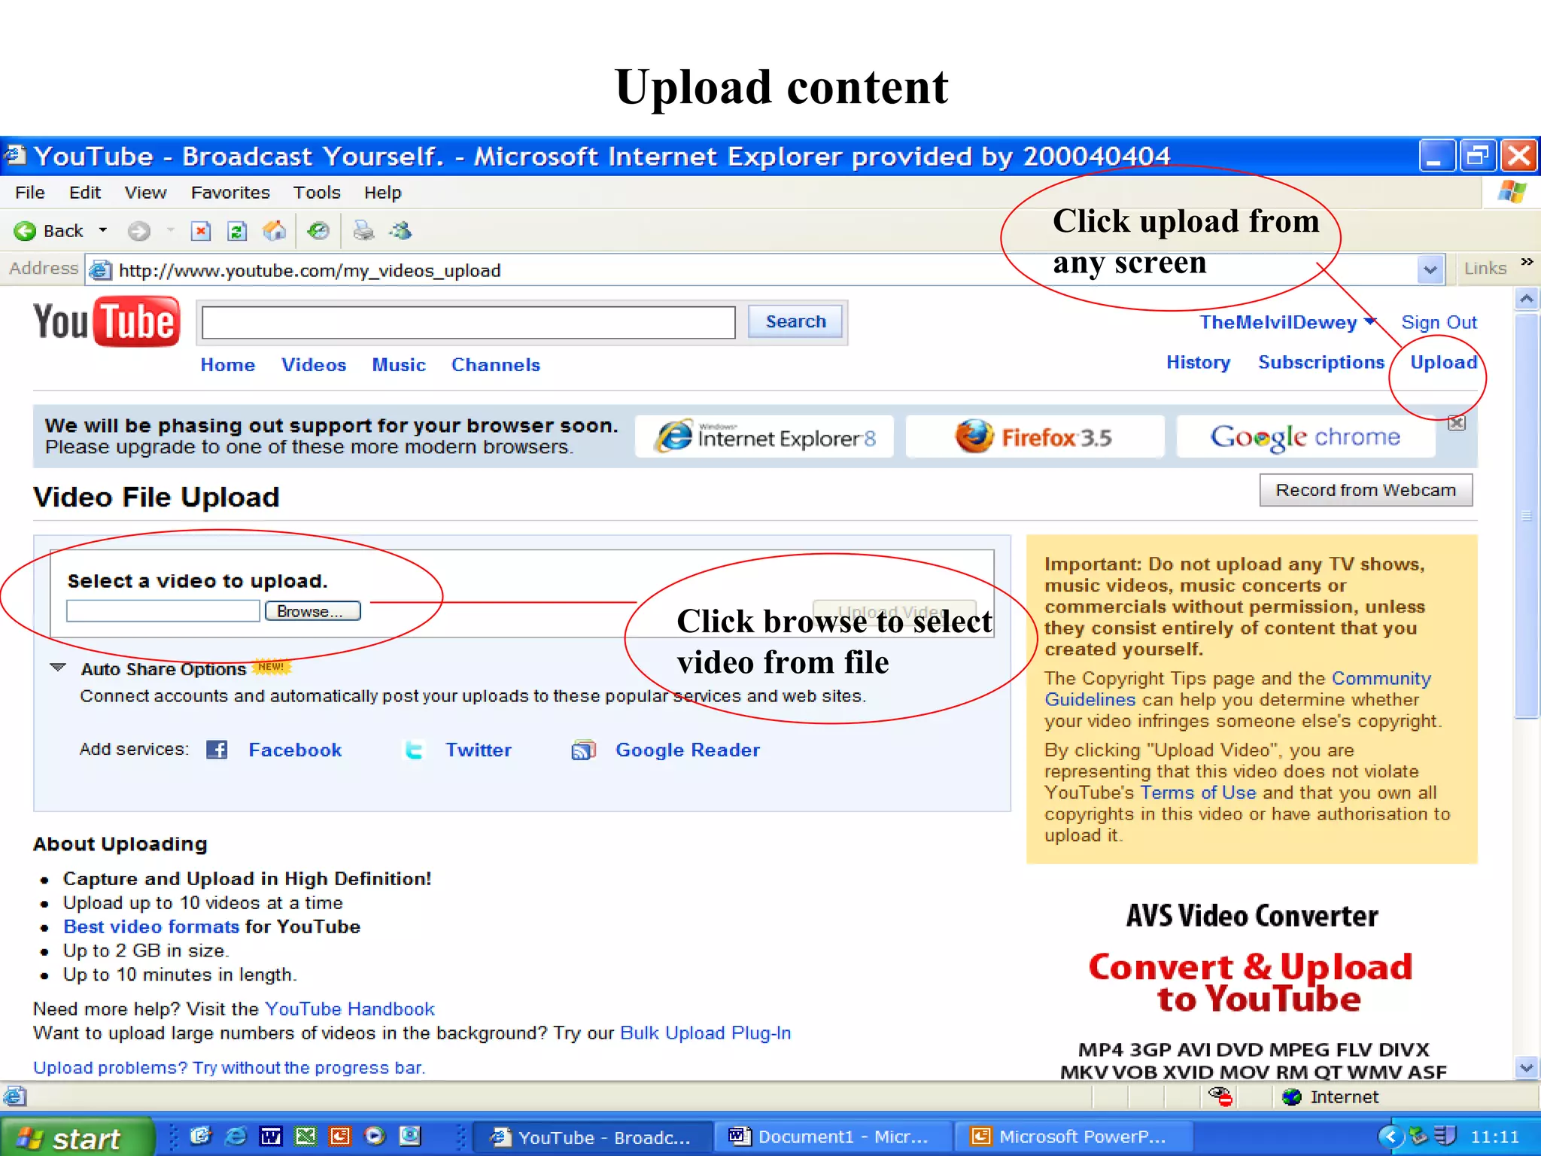
Task: Launch Word from Quick Launch
Action: (x=271, y=1136)
